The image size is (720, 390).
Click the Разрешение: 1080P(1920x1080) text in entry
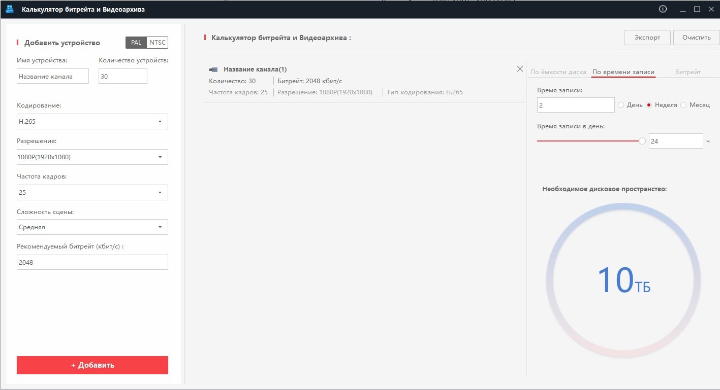(x=325, y=92)
